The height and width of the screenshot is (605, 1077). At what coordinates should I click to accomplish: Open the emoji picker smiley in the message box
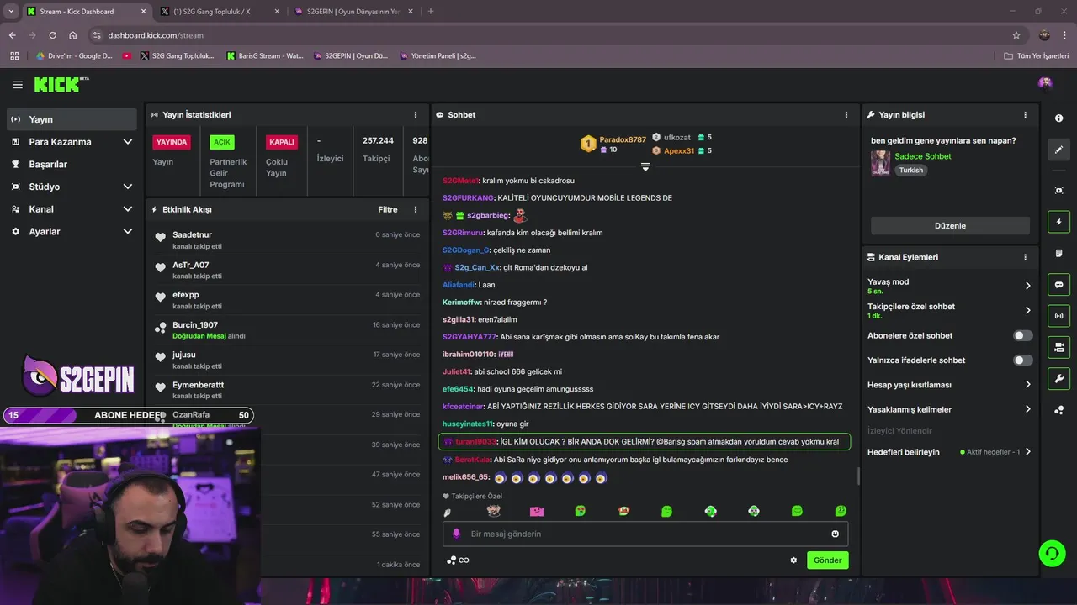click(835, 534)
